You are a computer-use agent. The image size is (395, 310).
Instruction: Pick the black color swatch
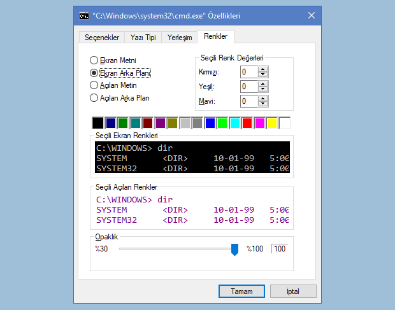(x=98, y=123)
